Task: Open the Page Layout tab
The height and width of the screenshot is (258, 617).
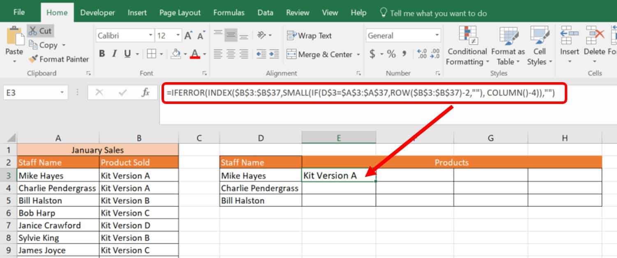Action: pyautogui.click(x=180, y=13)
